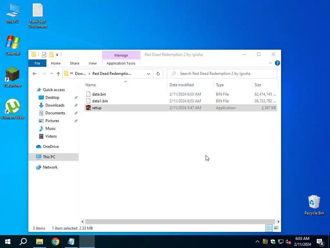This screenshot has height=248, width=330.
Task: Select the setup application file
Action: pyautogui.click(x=180, y=108)
